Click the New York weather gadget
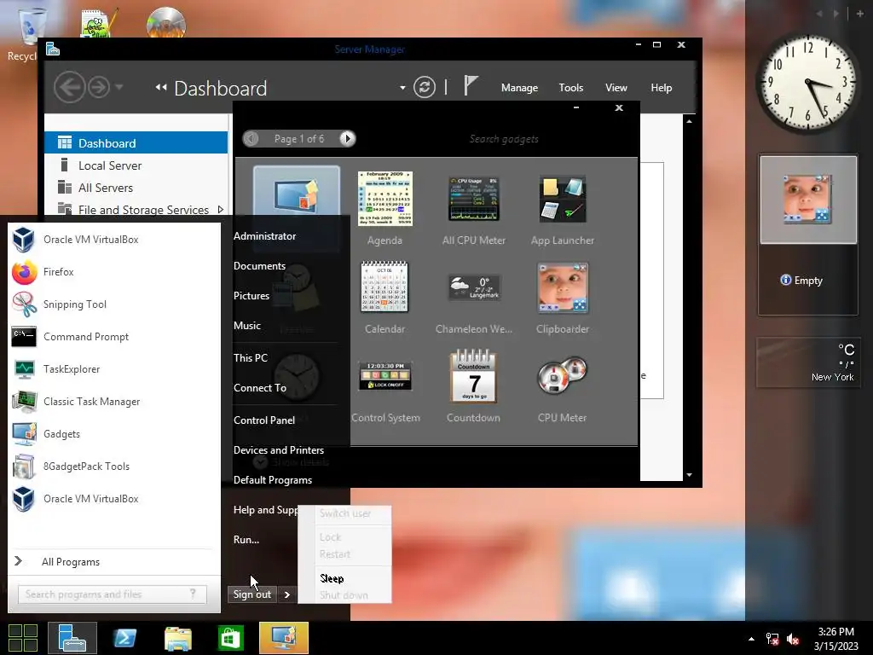This screenshot has width=873, height=655. tap(807, 362)
